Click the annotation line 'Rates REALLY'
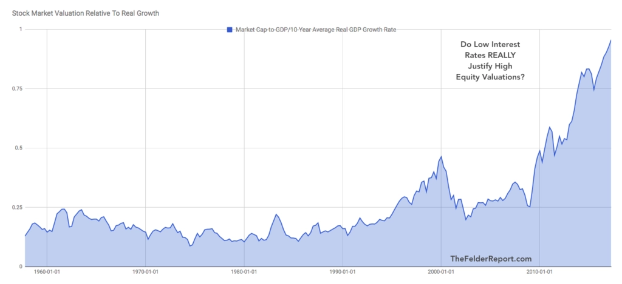This screenshot has height=284, width=622. 491,54
